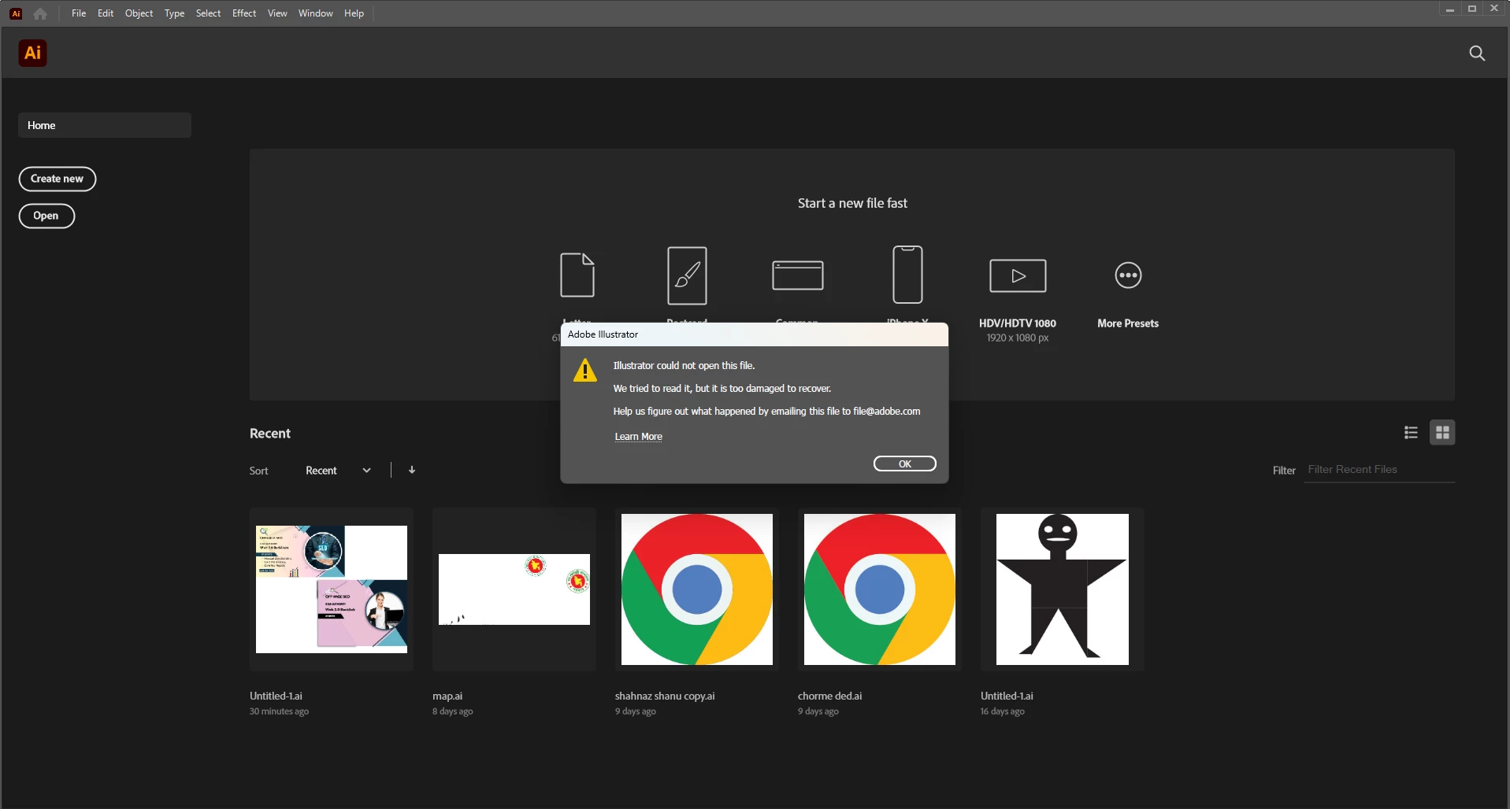
Task: Open the Type menu
Action: click(174, 13)
